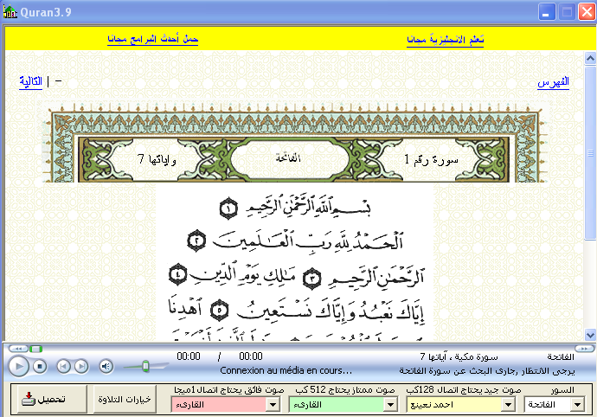The image size is (597, 417).
Task: Click the صوت جيد يحتاج اتصال 128كب label
Action: 464,390
